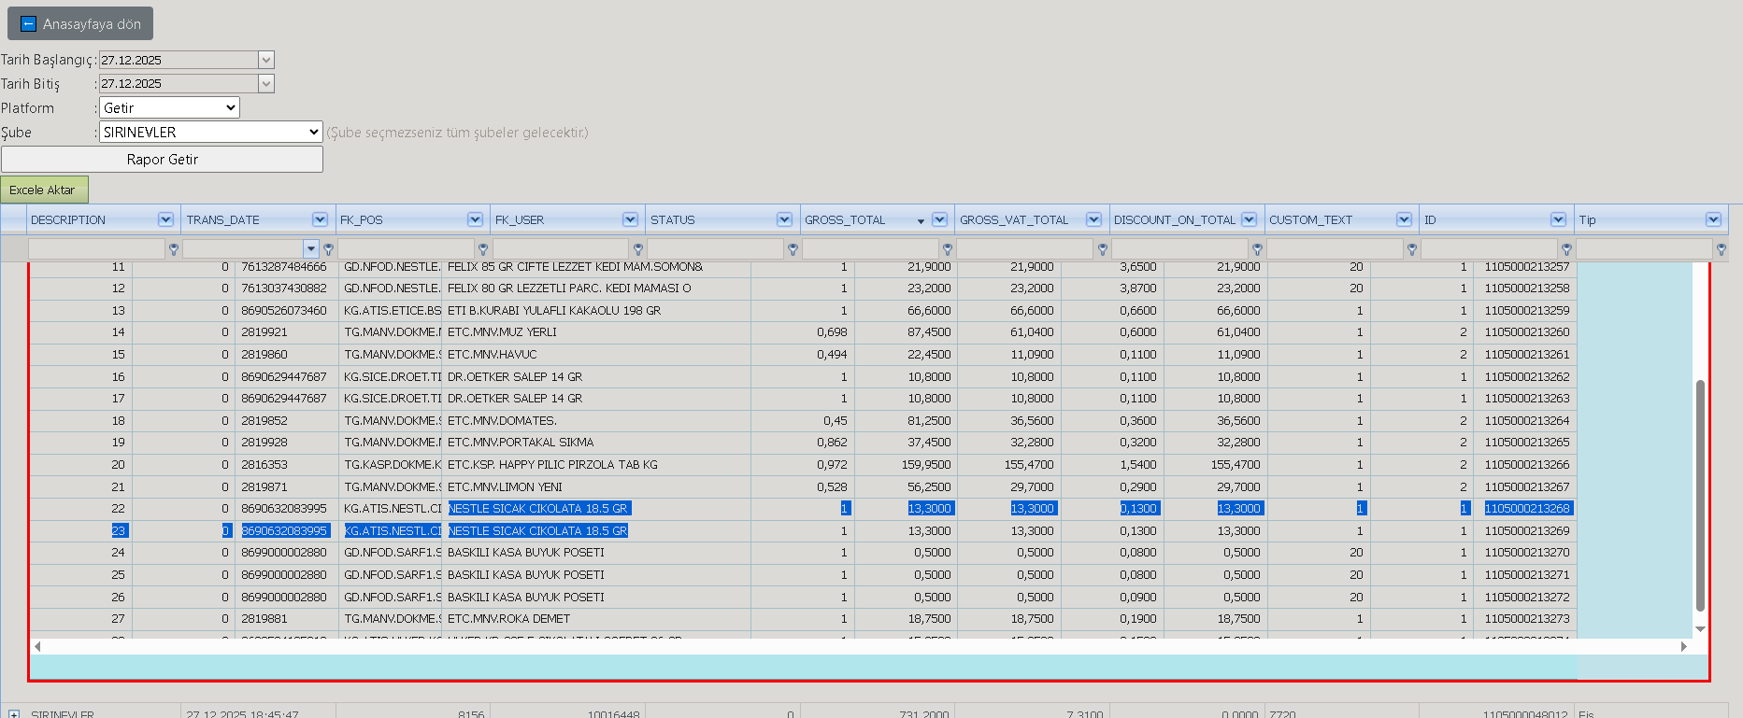
Task: Click inside the Tarih Bitiş date field
Action: point(179,84)
